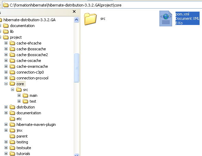This screenshot has width=202, height=156.
Task: Select the pom.xml document icon
Action: point(166,18)
